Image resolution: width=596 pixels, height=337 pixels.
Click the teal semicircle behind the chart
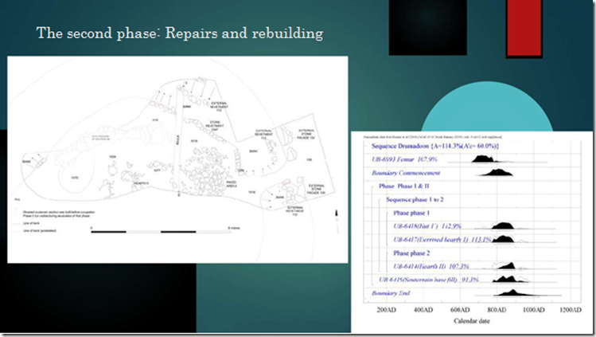[487, 107]
